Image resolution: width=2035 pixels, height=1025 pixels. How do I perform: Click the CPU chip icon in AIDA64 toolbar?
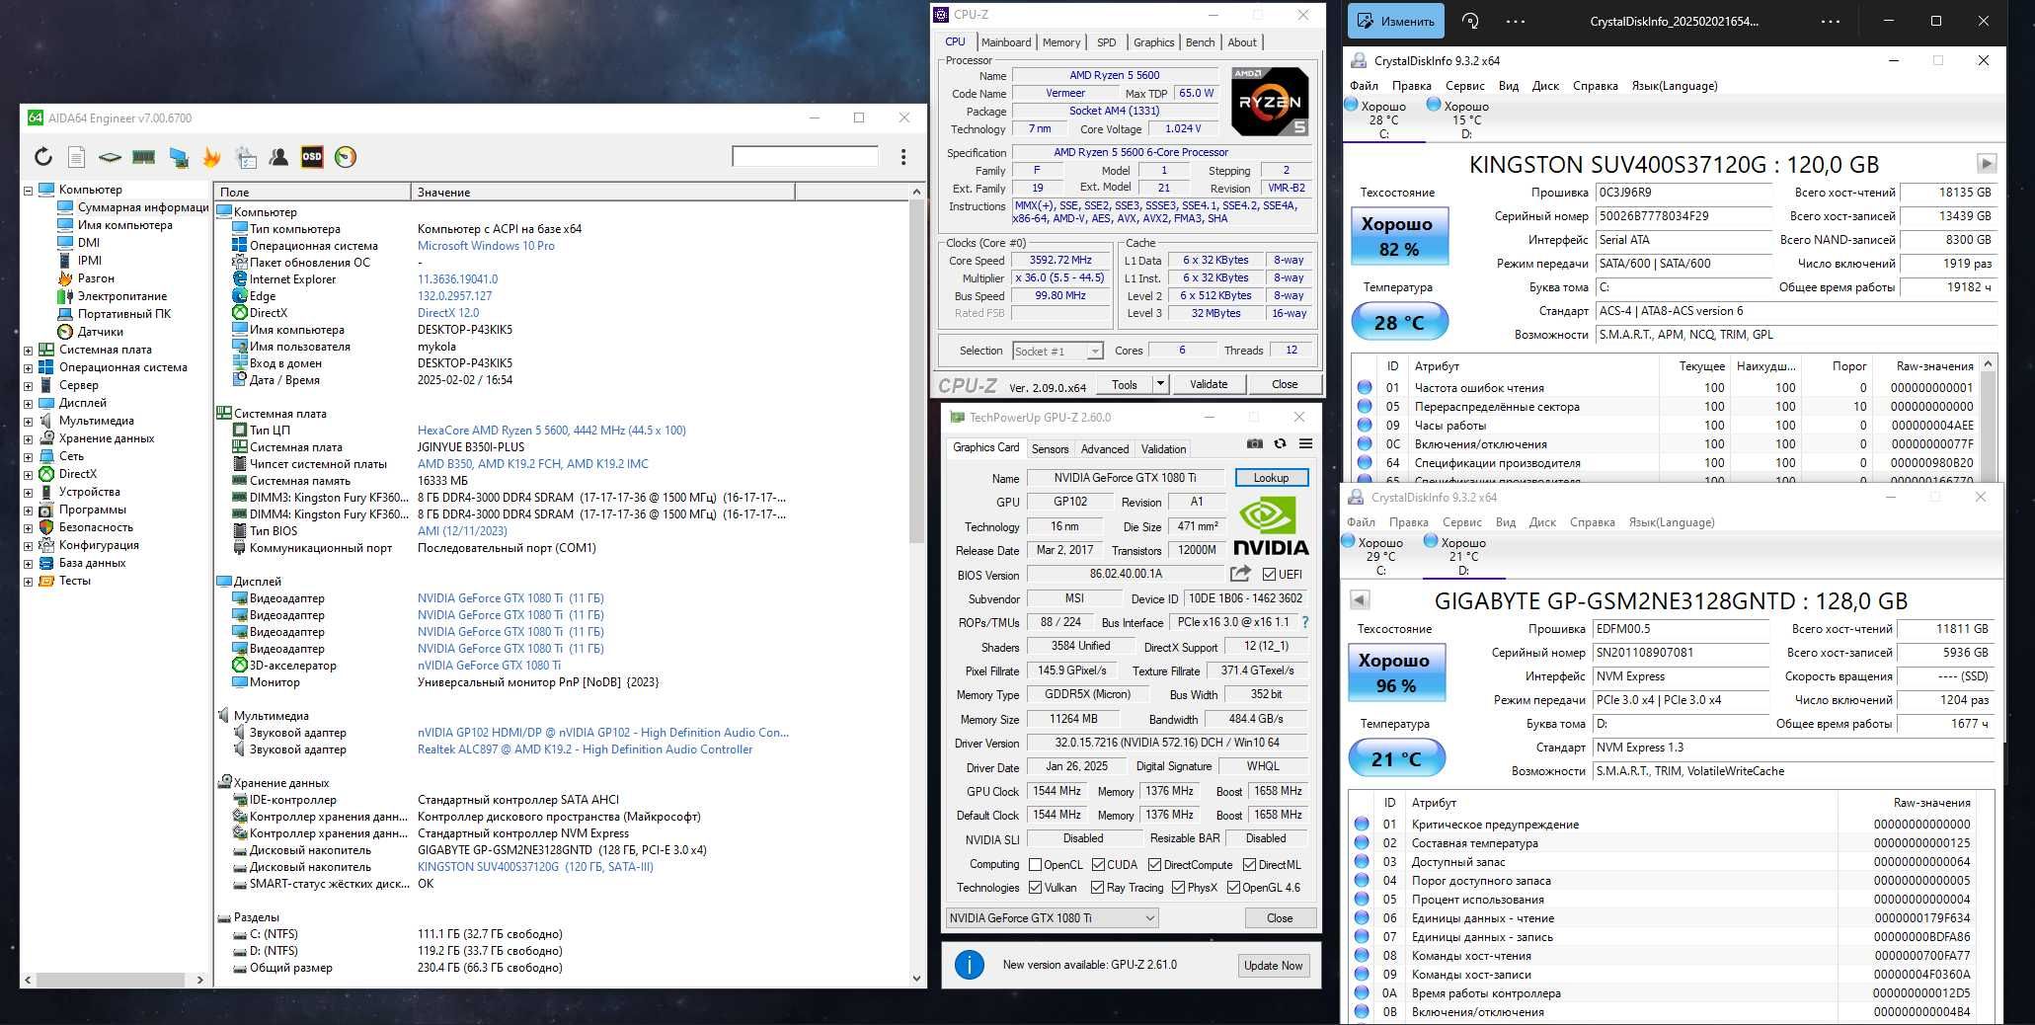(x=111, y=157)
